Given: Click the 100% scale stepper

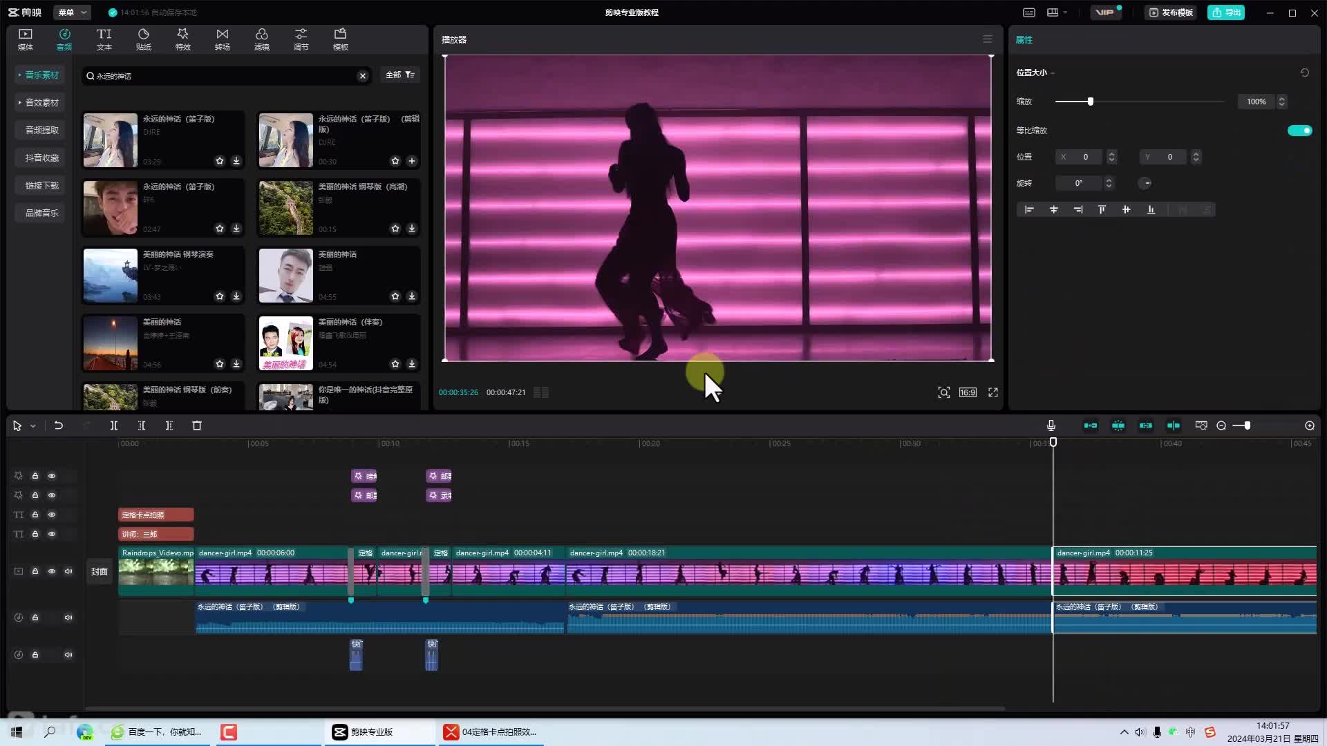Looking at the screenshot, I should tap(1281, 102).
